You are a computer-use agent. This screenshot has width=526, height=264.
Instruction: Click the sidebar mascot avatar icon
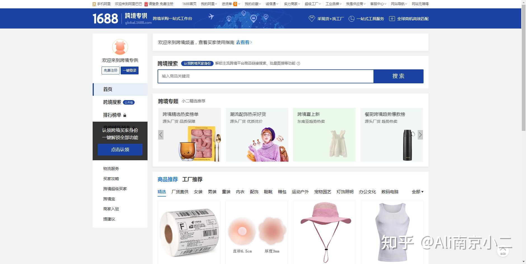(120, 47)
